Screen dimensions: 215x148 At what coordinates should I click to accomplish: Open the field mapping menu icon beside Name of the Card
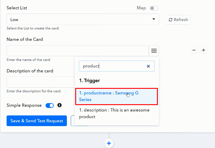pyautogui.click(x=154, y=51)
